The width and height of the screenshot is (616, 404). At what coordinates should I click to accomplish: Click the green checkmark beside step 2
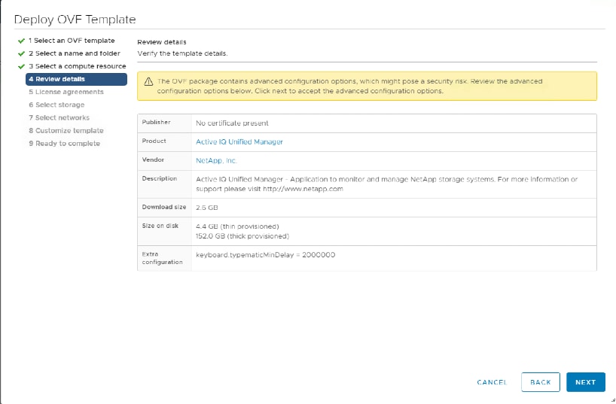tap(22, 53)
